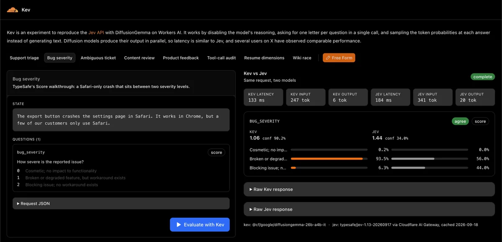
Task: Select the Bug severity tab
Action: 60,58
